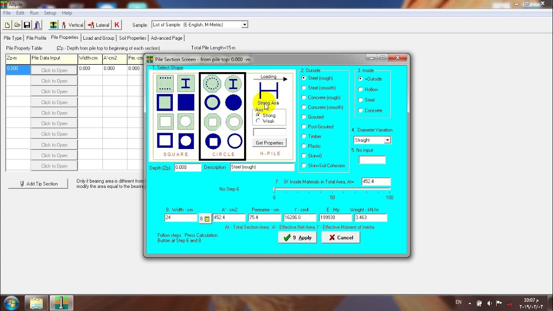The image size is (553, 311).
Task: Select Strong axis radio button
Action: point(258,115)
